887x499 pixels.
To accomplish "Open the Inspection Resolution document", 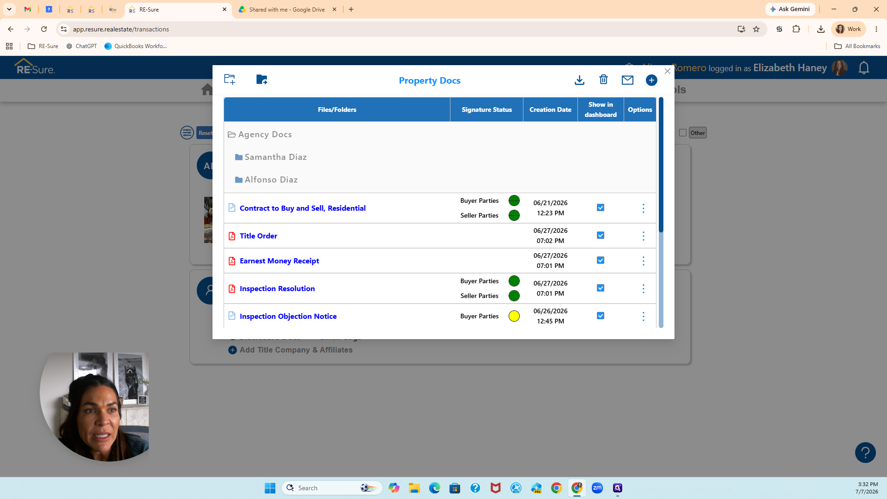I will (277, 289).
